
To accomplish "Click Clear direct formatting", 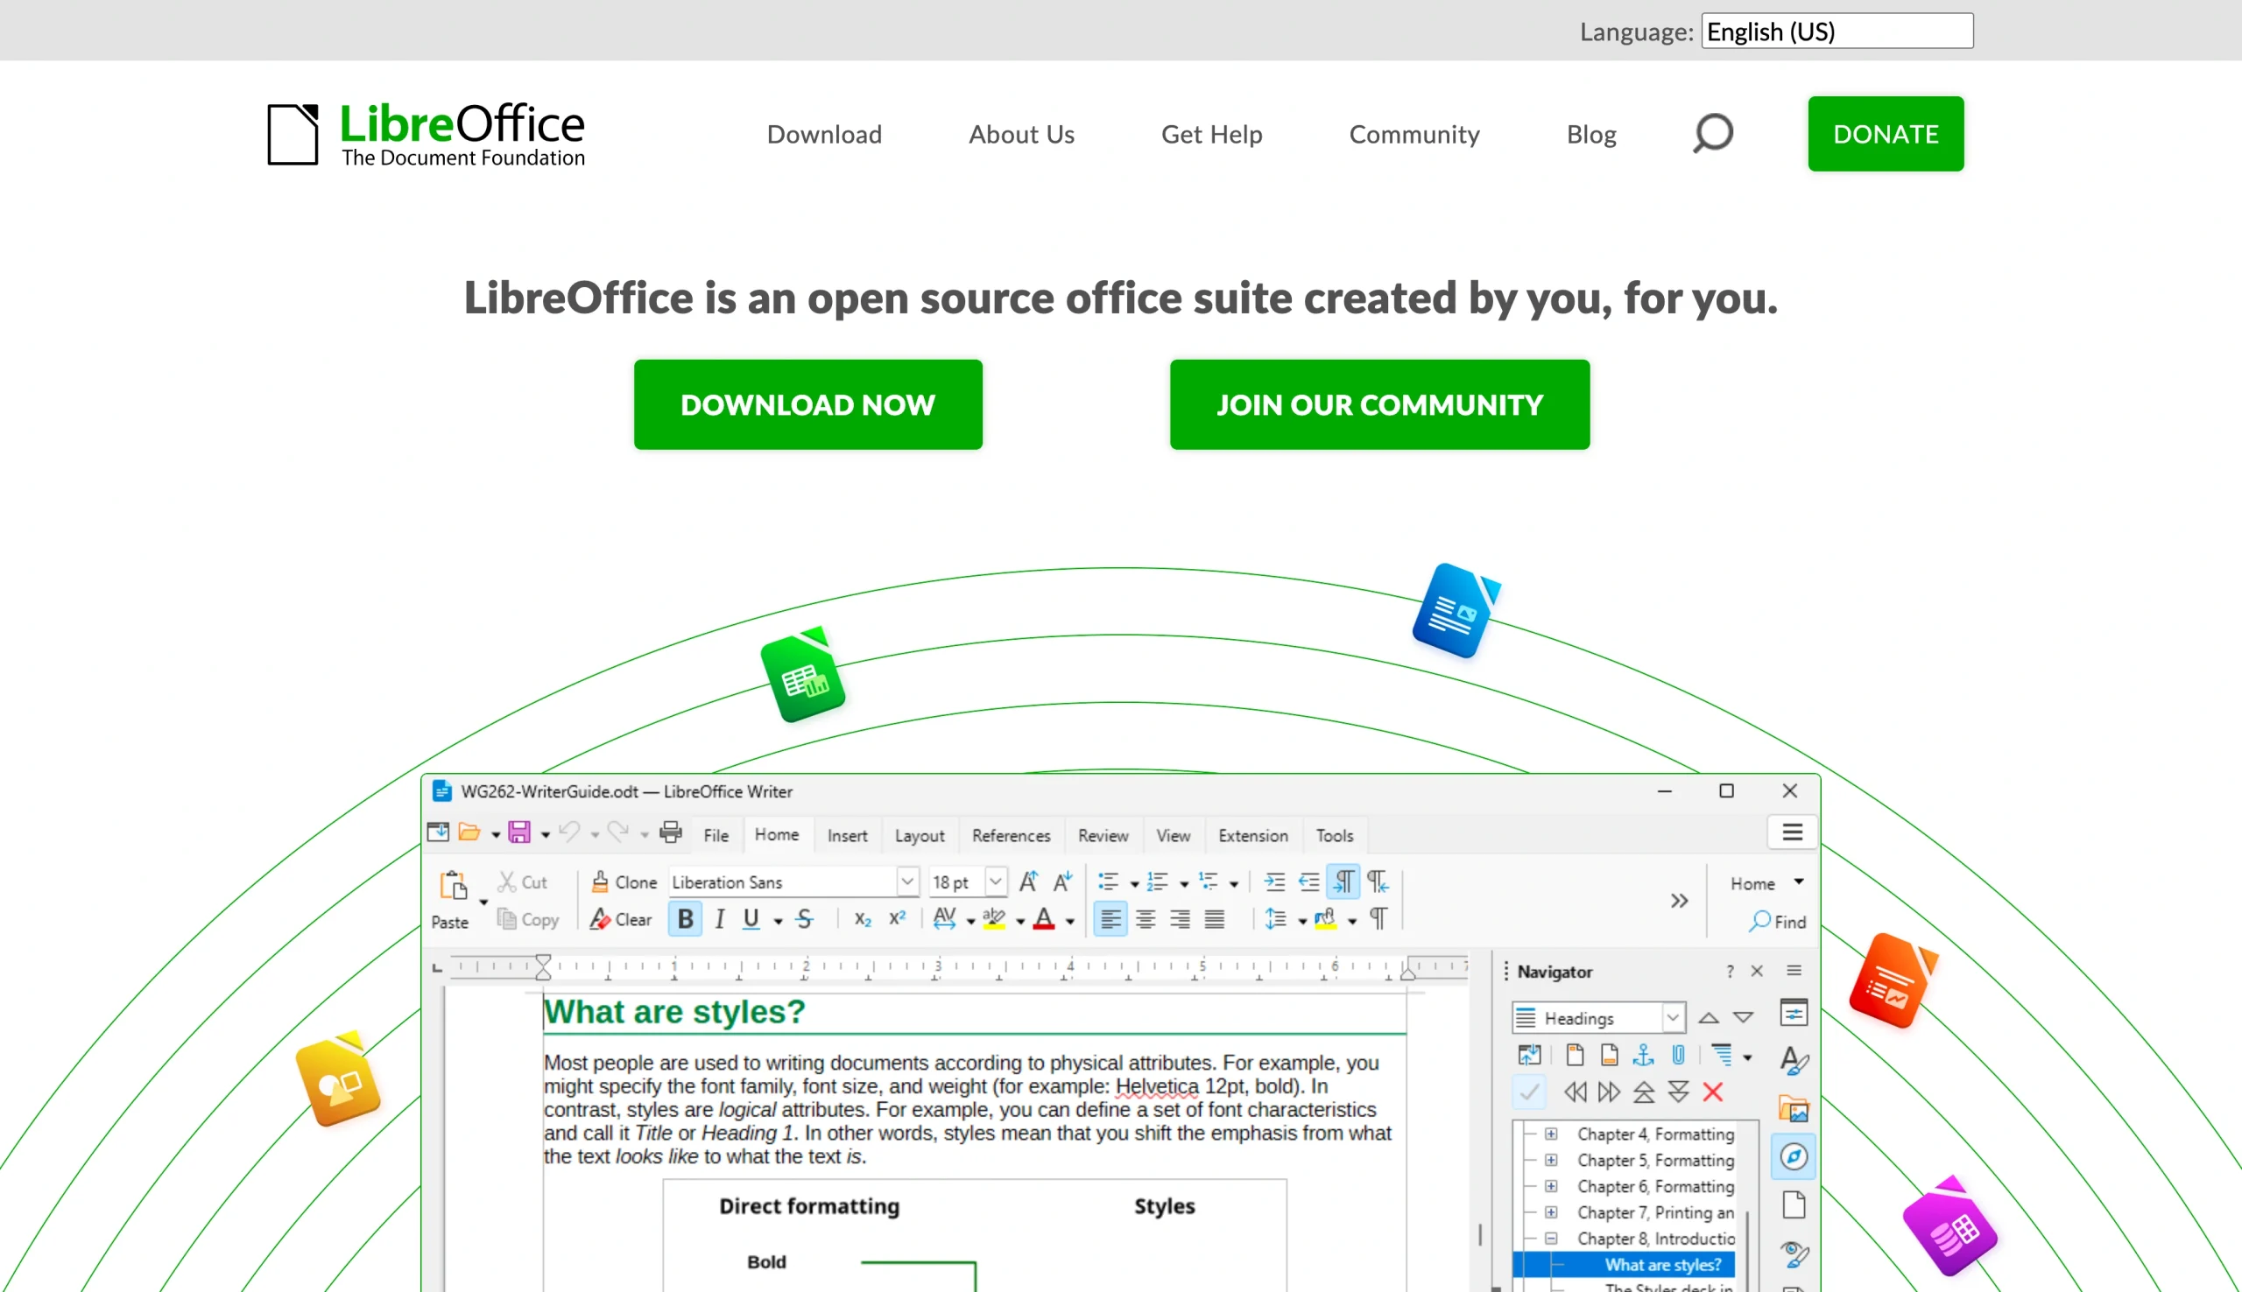I will [x=620, y=919].
